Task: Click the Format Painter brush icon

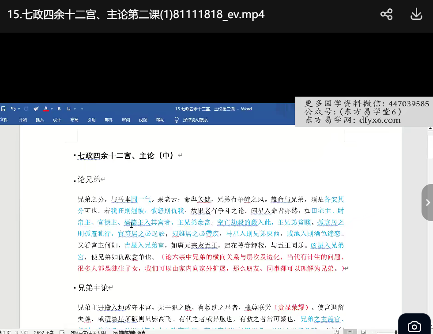Action: [x=36, y=109]
